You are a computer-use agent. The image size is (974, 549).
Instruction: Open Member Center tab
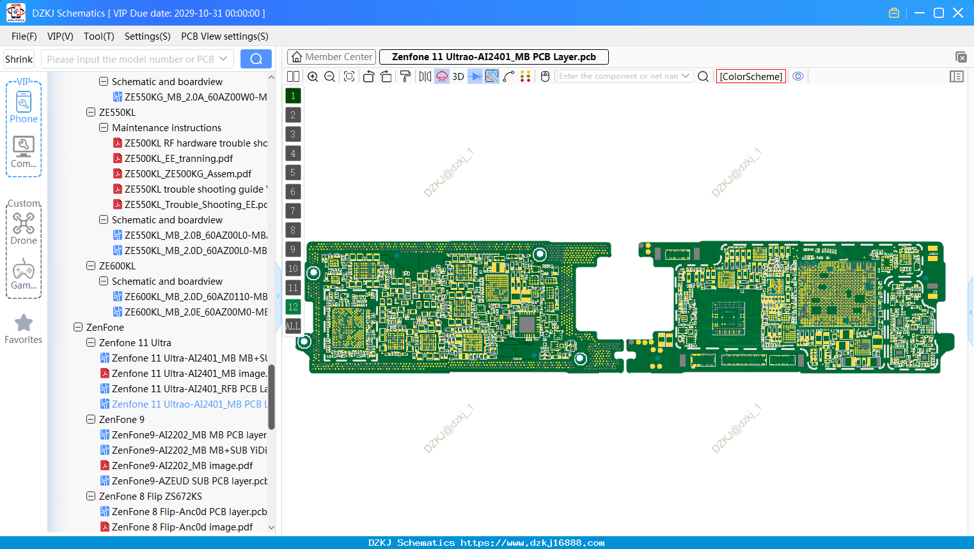point(332,57)
